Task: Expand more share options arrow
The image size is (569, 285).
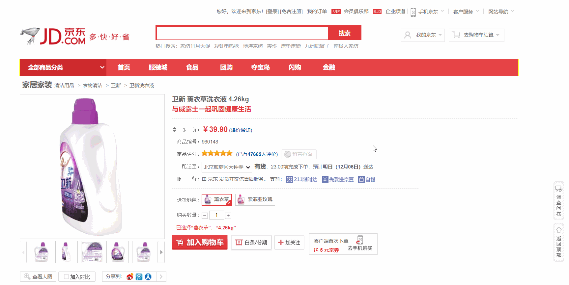Action: click(161, 277)
